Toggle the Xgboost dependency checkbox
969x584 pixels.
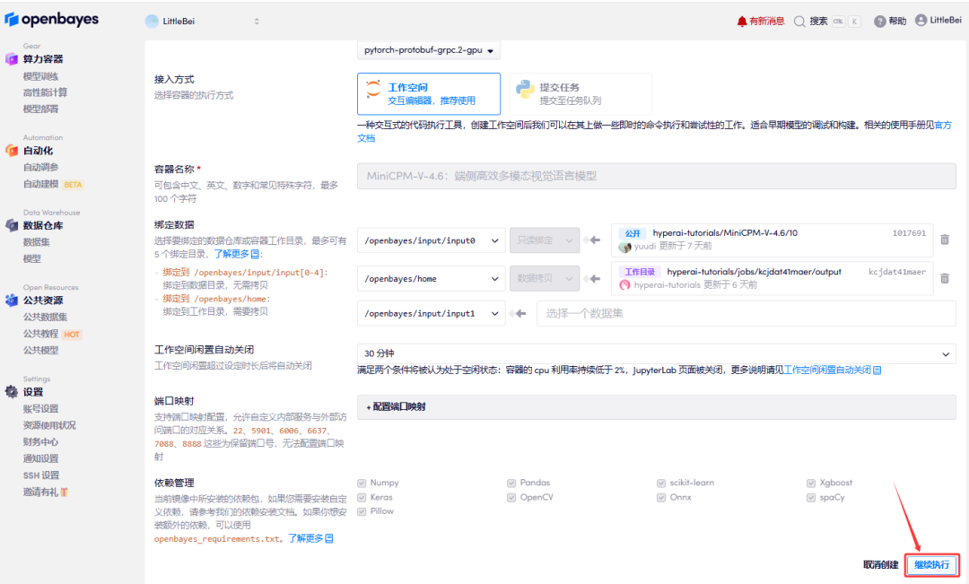(811, 483)
